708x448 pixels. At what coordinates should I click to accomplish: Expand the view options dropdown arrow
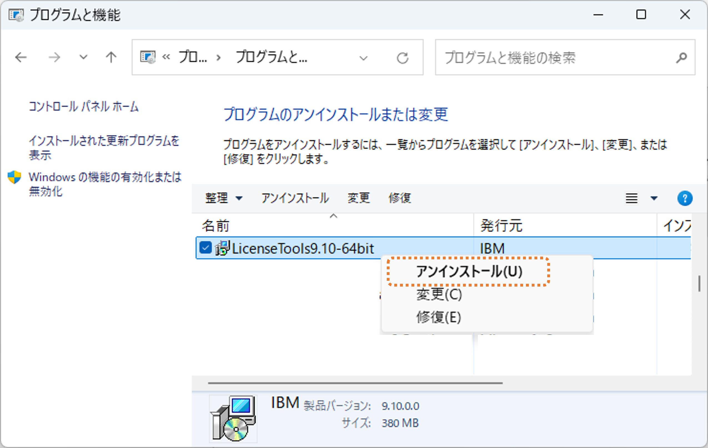654,198
